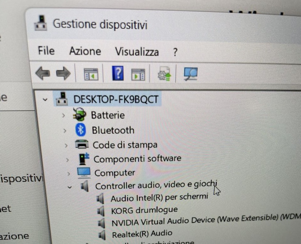301x244 pixels.
Task: Open the Visualizza menu
Action: click(137, 52)
